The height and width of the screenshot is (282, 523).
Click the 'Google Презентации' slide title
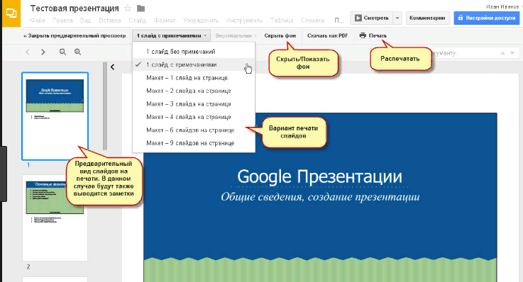(x=319, y=176)
